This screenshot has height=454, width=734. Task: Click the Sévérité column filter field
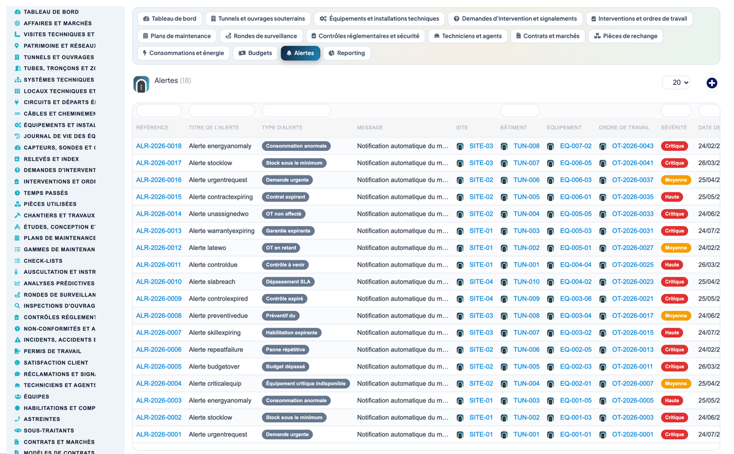[676, 111]
